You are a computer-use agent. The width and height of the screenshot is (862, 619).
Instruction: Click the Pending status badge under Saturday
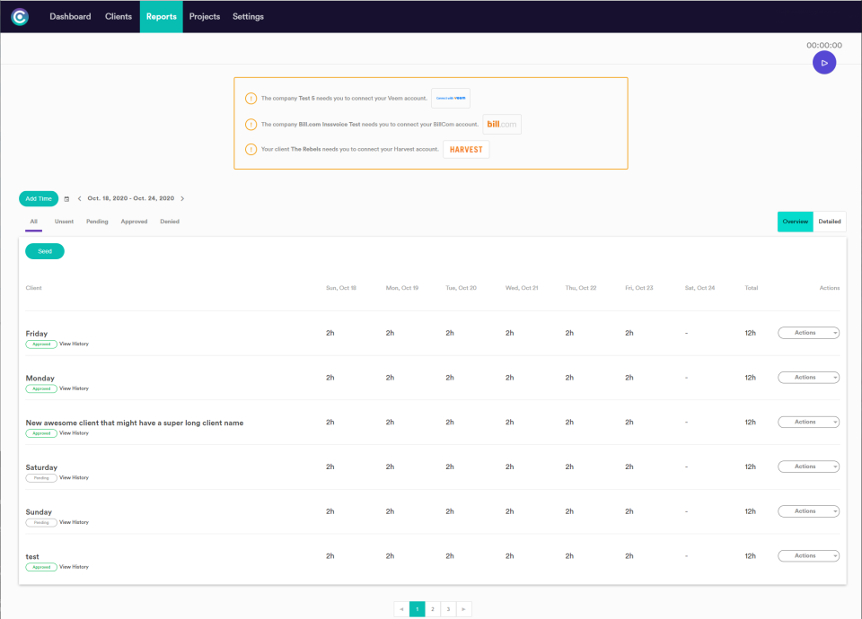tap(40, 477)
